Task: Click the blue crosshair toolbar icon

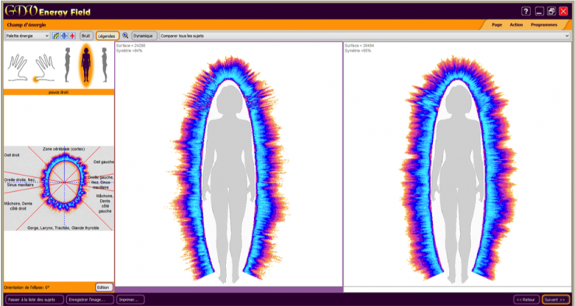Action: tap(64, 36)
